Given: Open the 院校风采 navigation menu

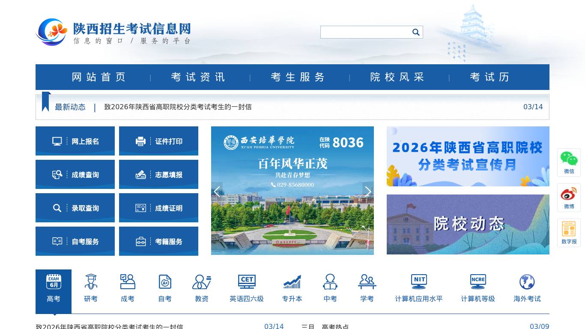Looking at the screenshot, I should click(x=397, y=77).
